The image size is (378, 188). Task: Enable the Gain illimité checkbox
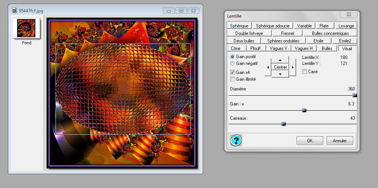(x=232, y=79)
